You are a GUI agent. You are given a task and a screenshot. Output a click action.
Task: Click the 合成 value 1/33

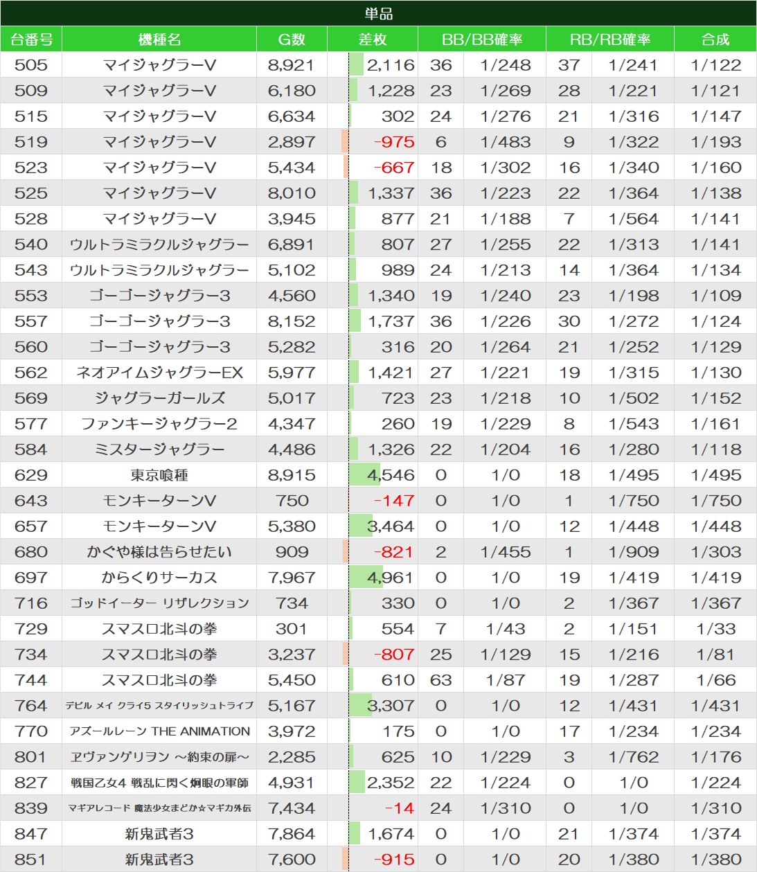pyautogui.click(x=716, y=629)
